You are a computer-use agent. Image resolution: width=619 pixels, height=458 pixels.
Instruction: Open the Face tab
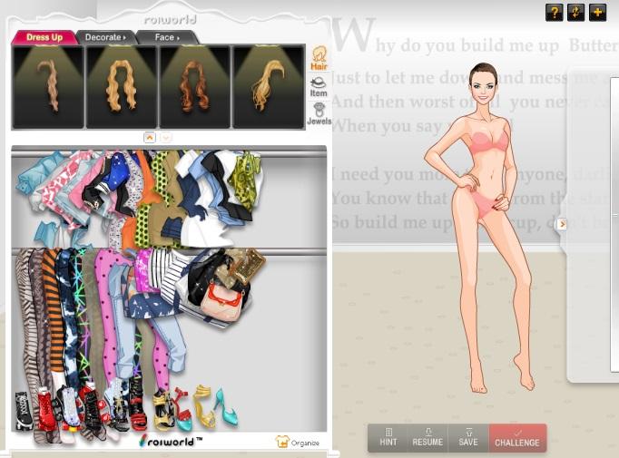[x=165, y=37]
